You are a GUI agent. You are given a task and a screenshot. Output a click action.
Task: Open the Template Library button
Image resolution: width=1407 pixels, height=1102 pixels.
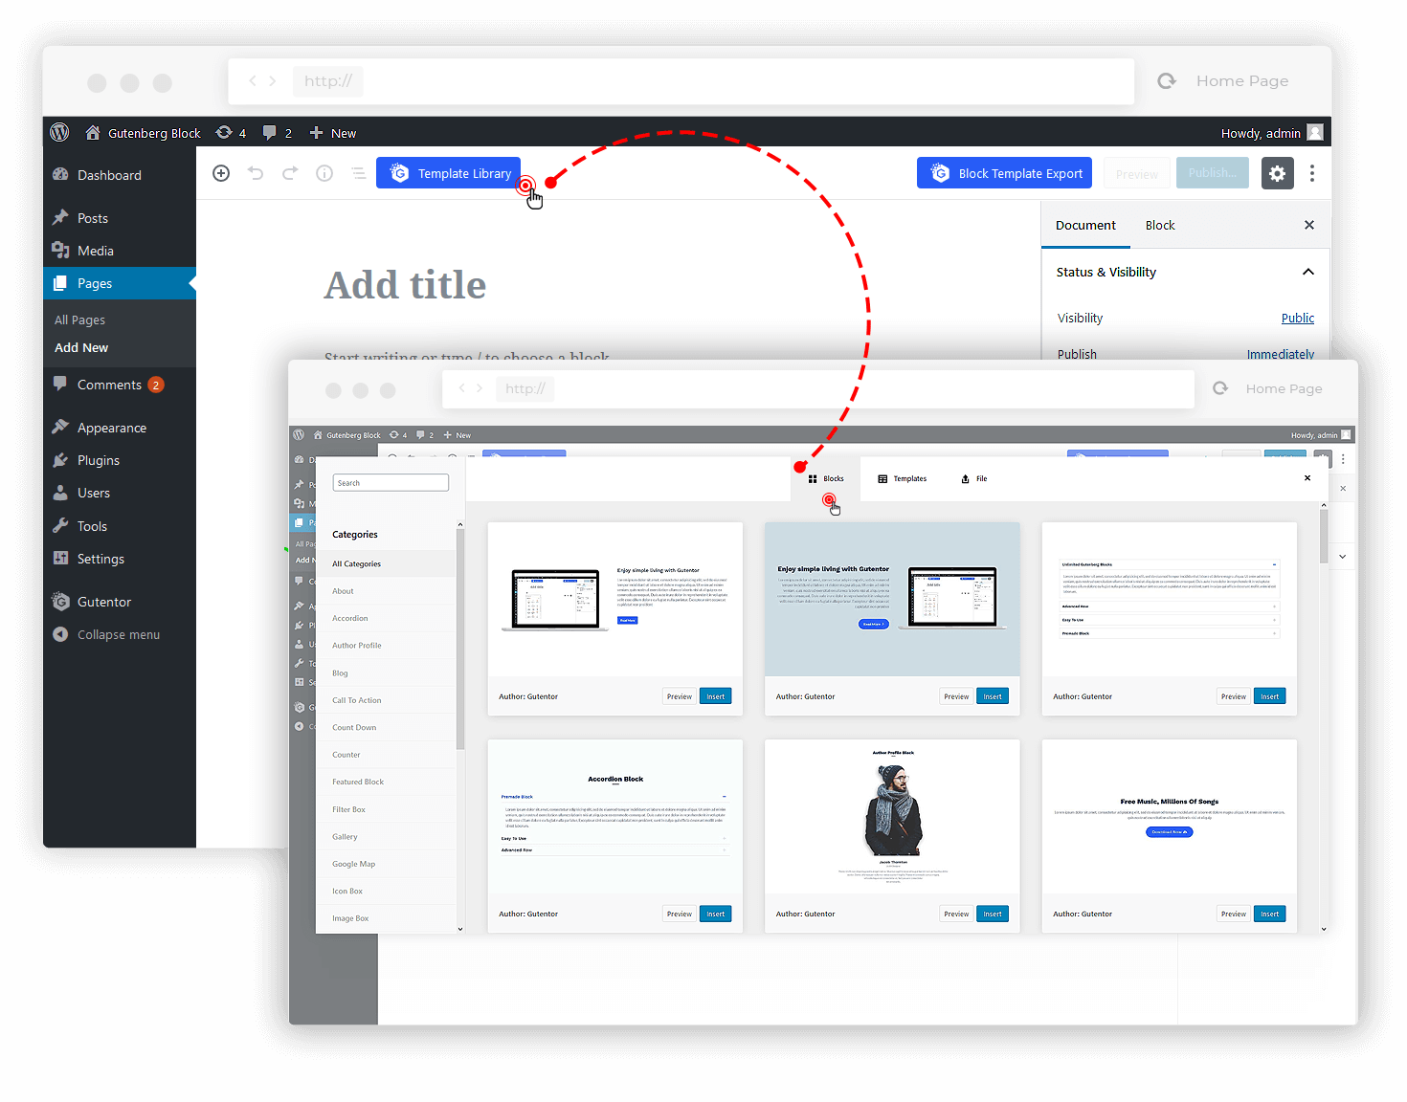tap(448, 173)
